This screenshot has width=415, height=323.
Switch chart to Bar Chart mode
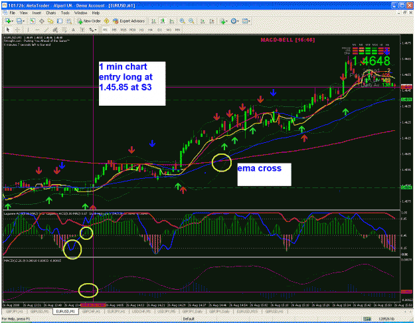point(153,21)
